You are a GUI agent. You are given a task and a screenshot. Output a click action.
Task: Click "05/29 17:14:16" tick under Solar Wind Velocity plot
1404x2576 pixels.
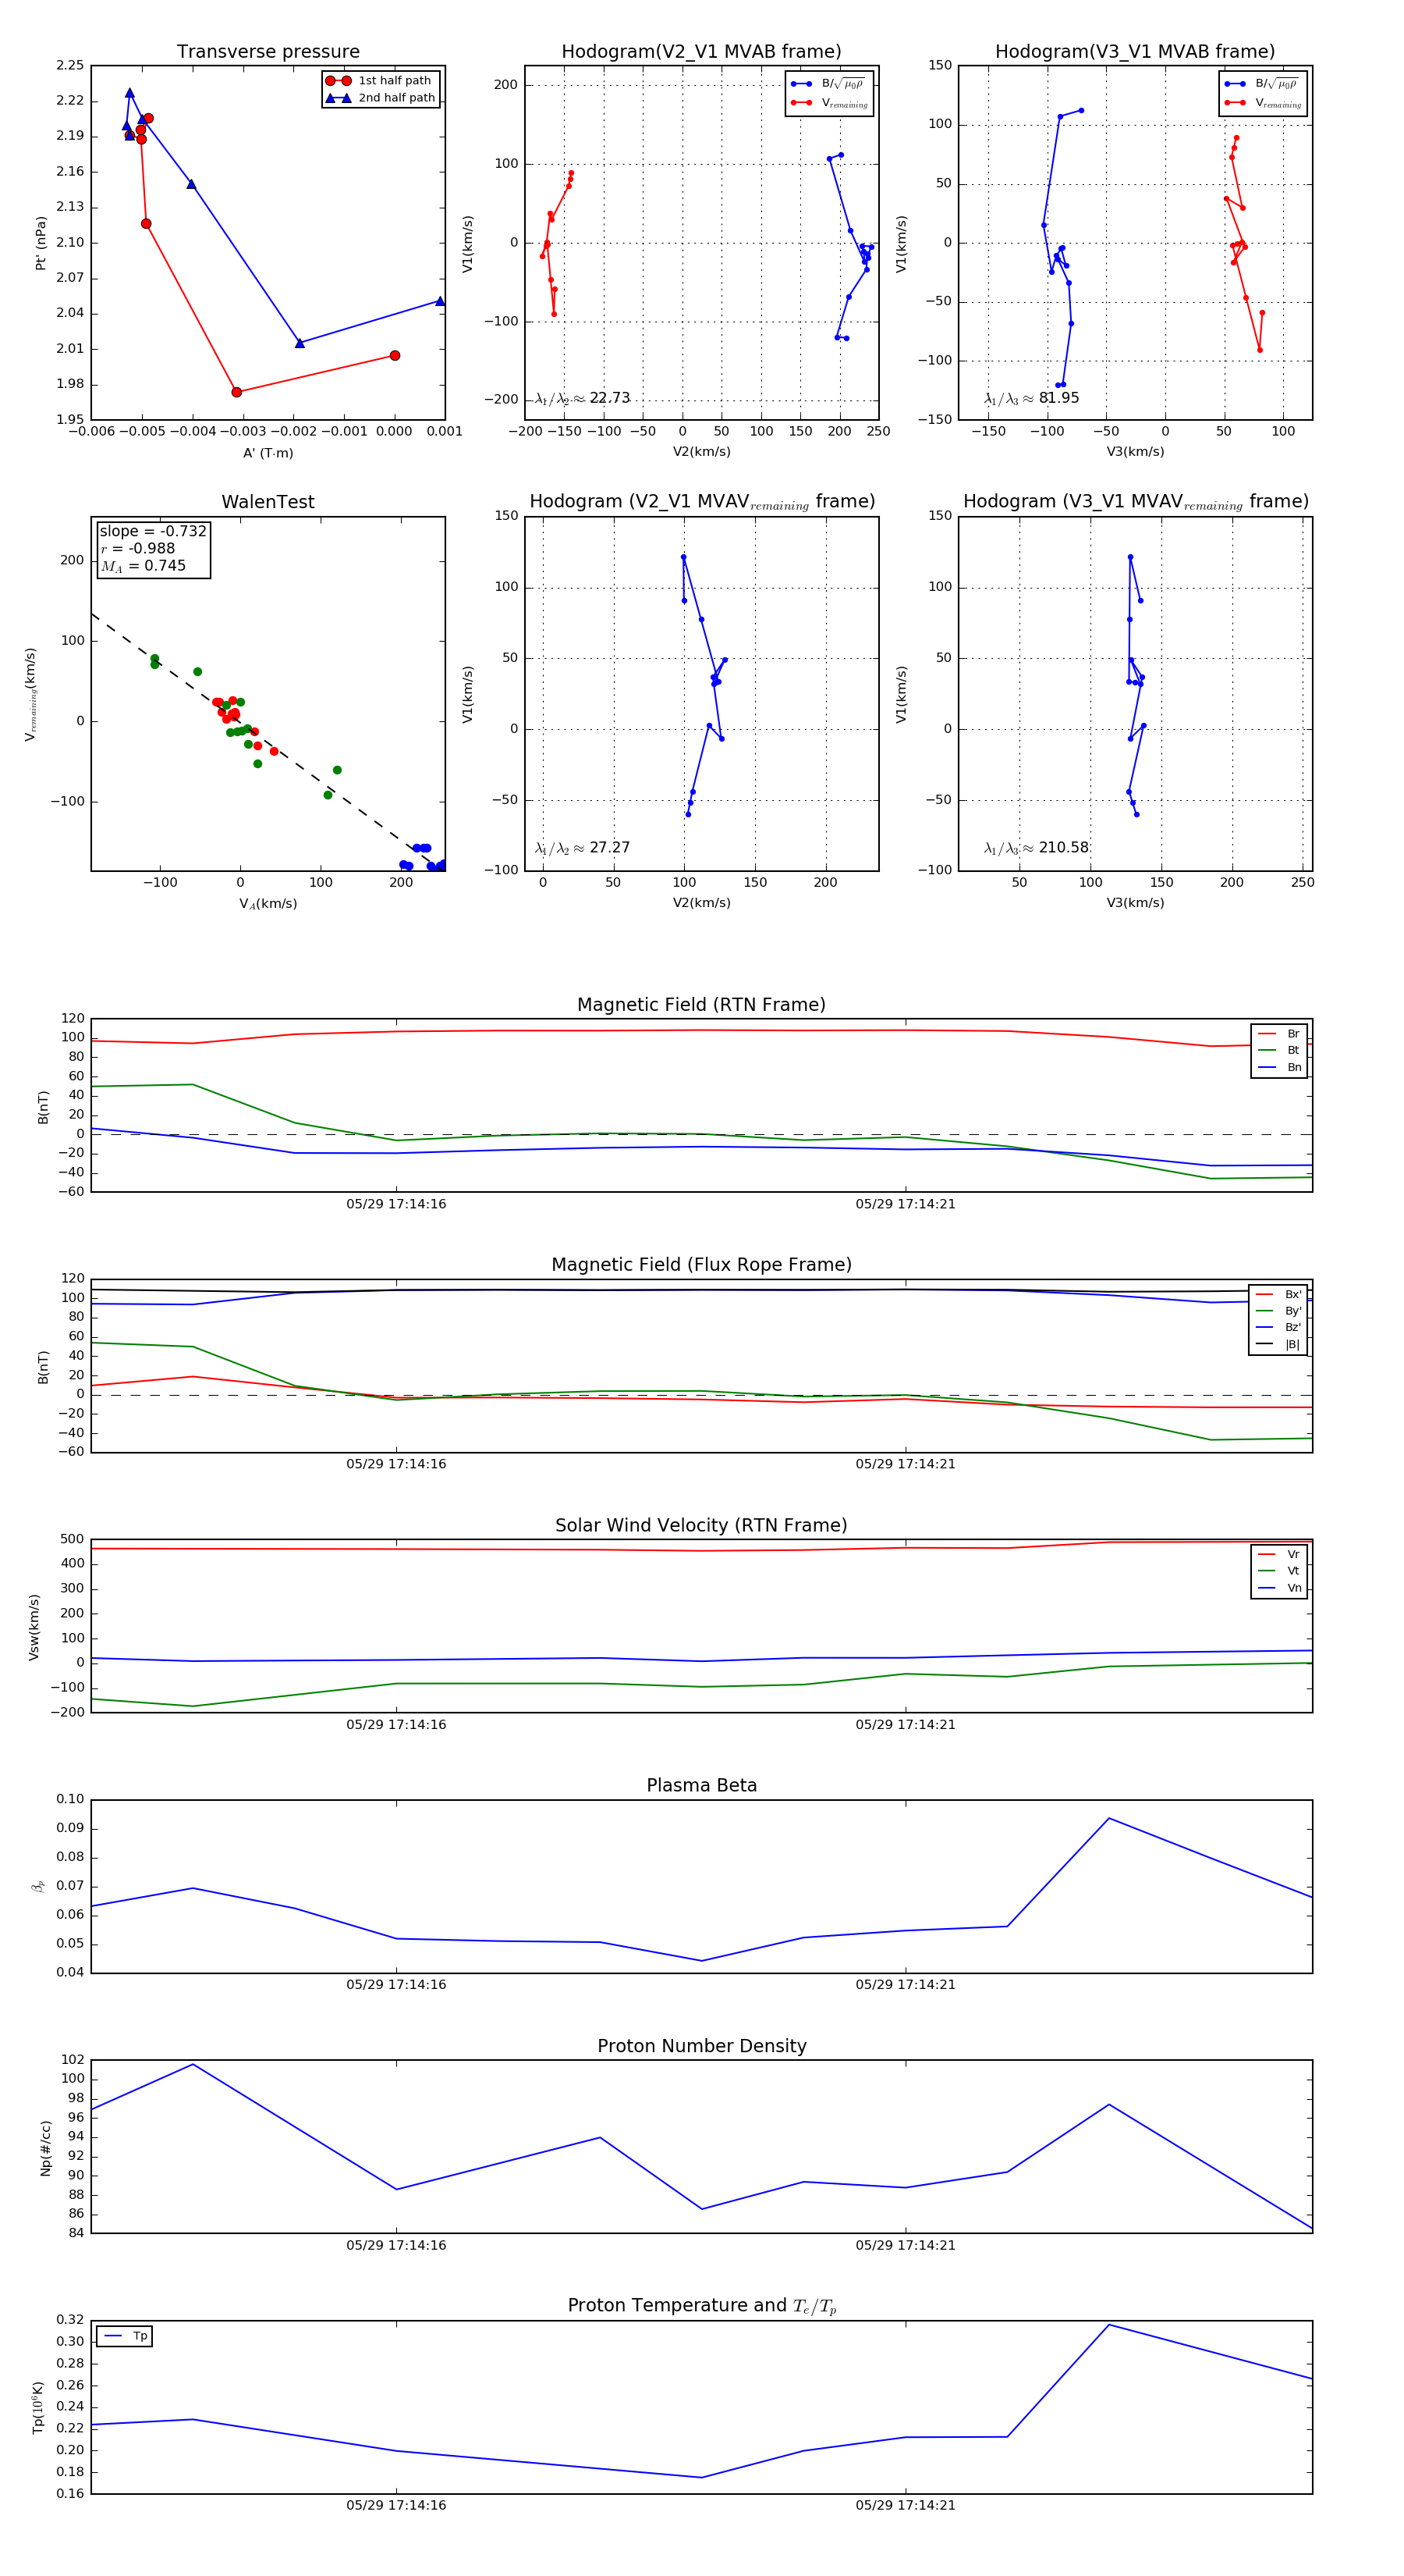(395, 1725)
